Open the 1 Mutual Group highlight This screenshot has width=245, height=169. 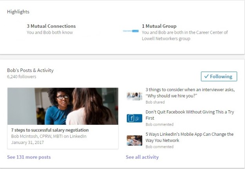(x=159, y=26)
